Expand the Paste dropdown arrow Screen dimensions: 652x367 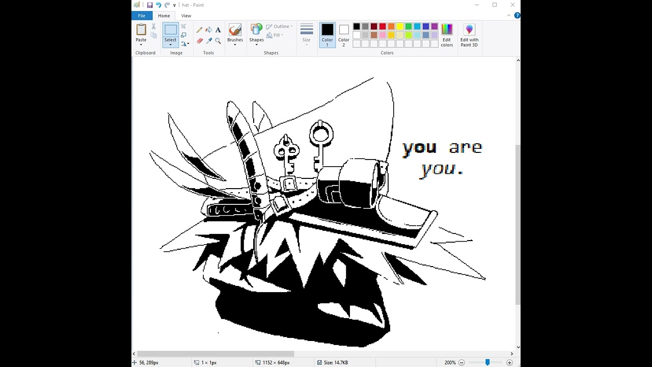pyautogui.click(x=141, y=44)
